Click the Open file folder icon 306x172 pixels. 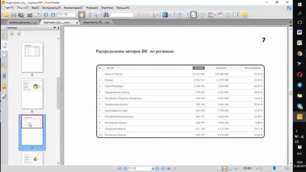tap(6, 15)
